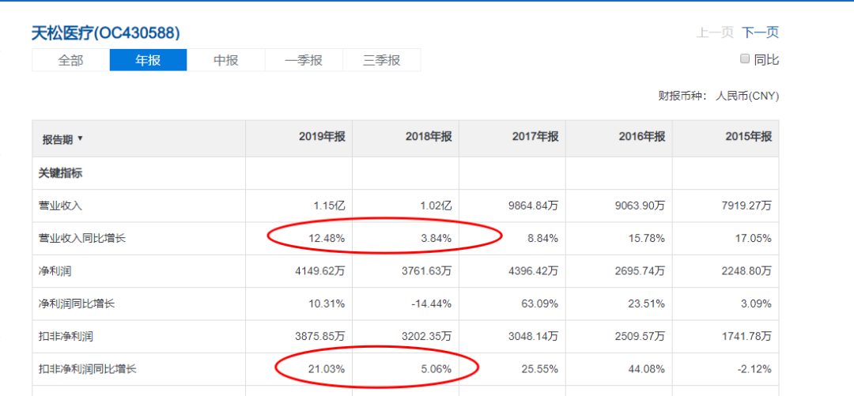Open the 中报 tab

(x=225, y=60)
